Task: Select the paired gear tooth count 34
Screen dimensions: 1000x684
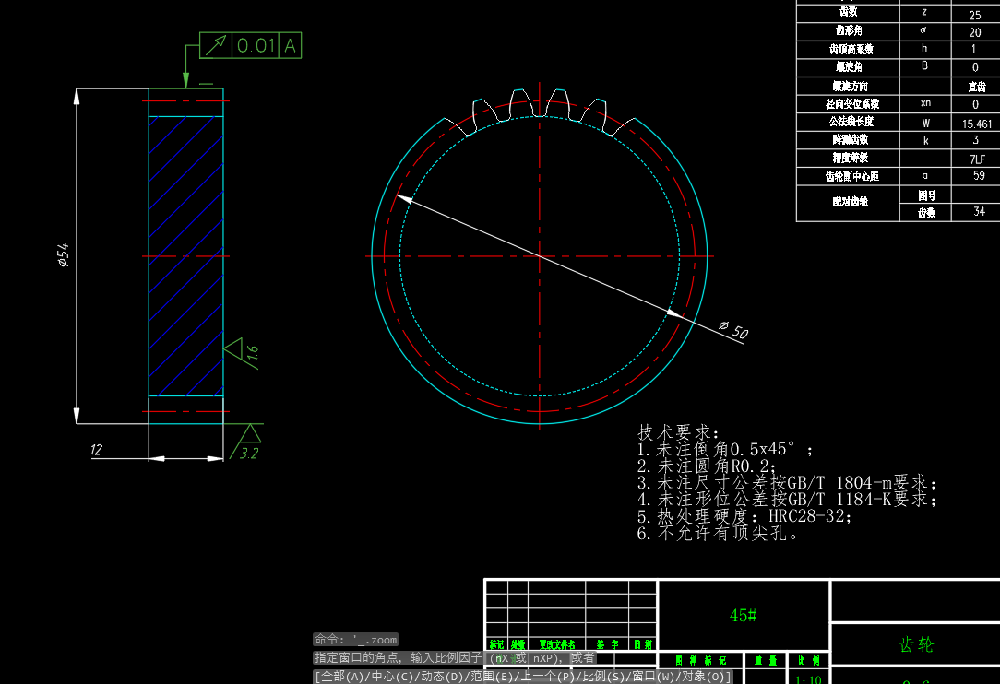Action: 979,211
